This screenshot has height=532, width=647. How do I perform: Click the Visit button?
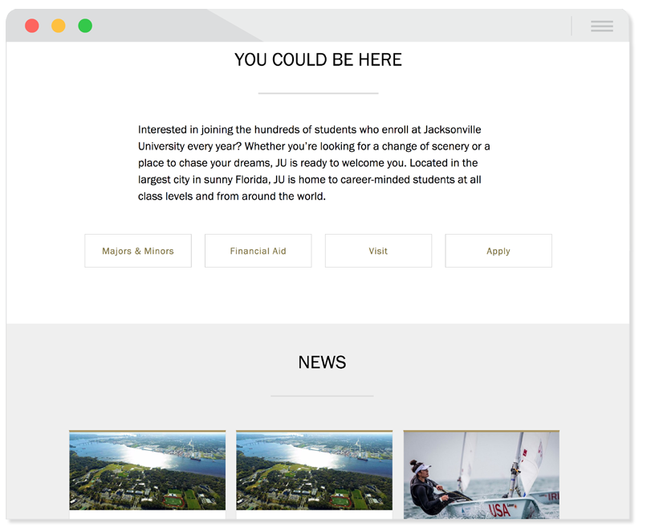tap(378, 251)
